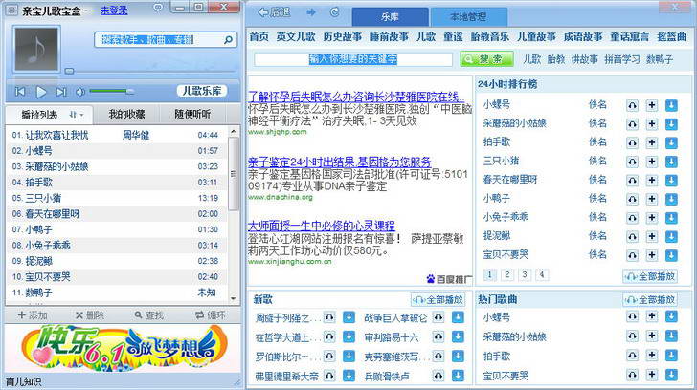Click the album art thumbnail
697x390 pixels.
[36, 50]
